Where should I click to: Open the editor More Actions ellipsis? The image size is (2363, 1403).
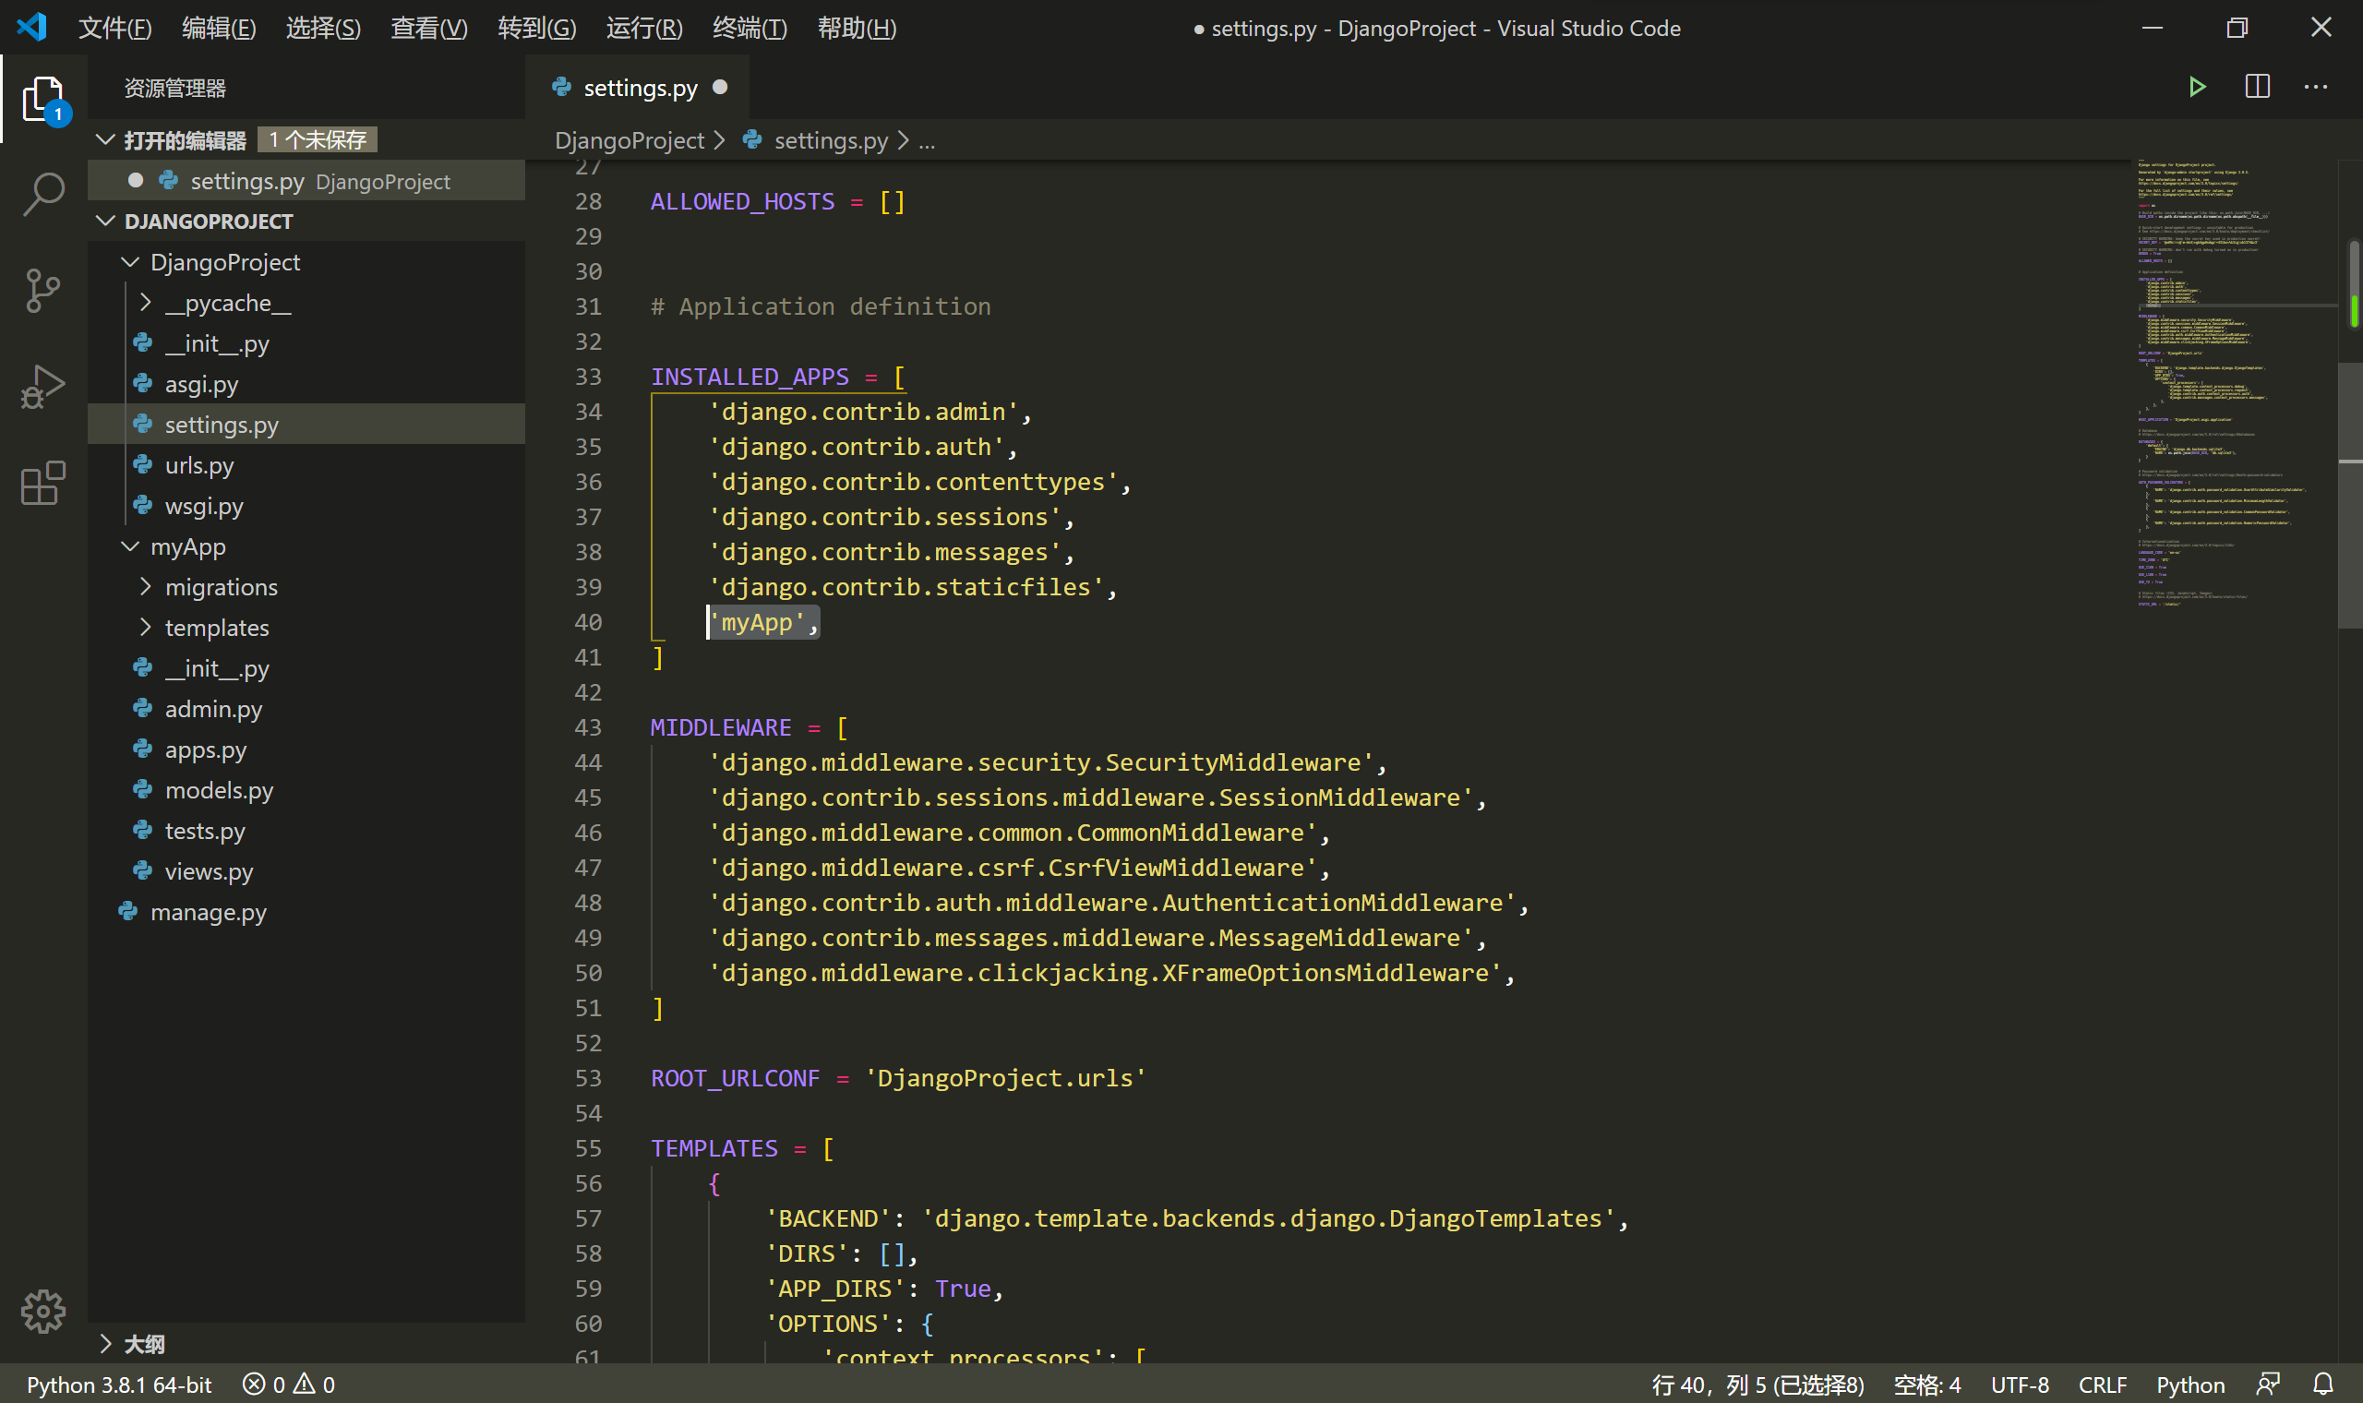pos(2316,87)
